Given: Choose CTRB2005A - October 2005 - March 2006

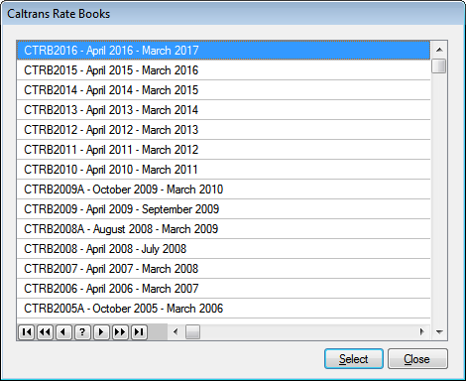Looking at the screenshot, I should (223, 309).
